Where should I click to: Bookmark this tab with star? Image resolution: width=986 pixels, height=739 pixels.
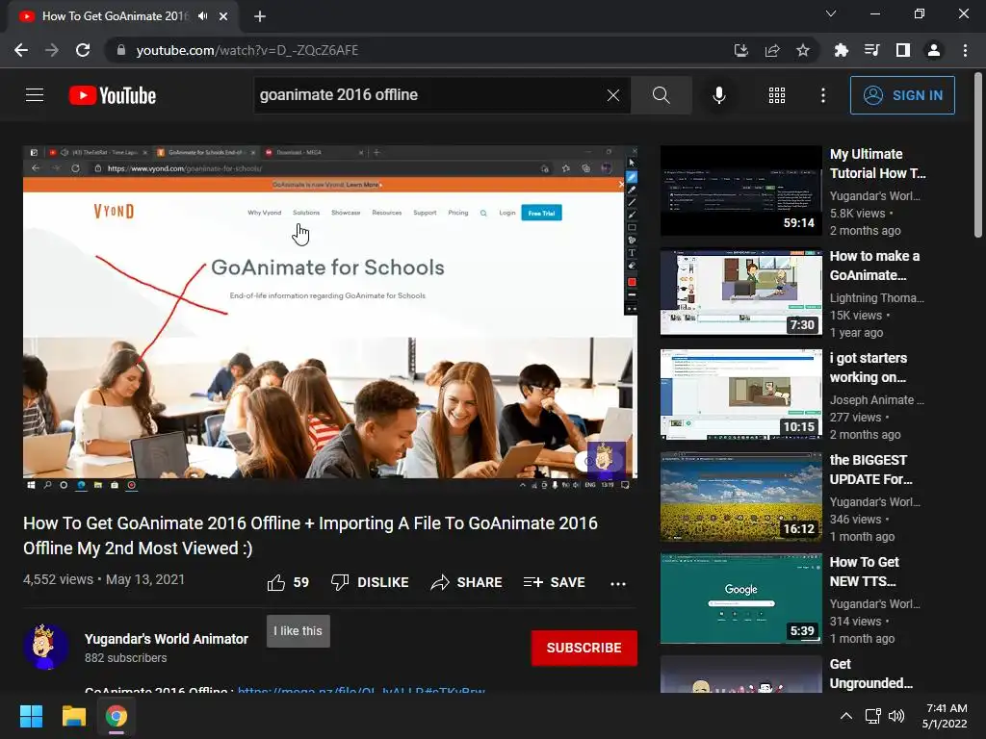click(803, 50)
